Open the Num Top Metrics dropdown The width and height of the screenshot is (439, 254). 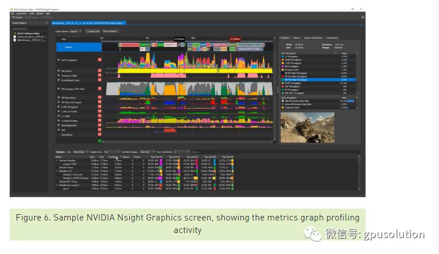coord(182,152)
